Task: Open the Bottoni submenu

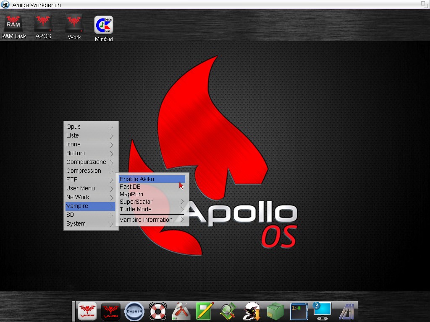Action: (x=90, y=153)
